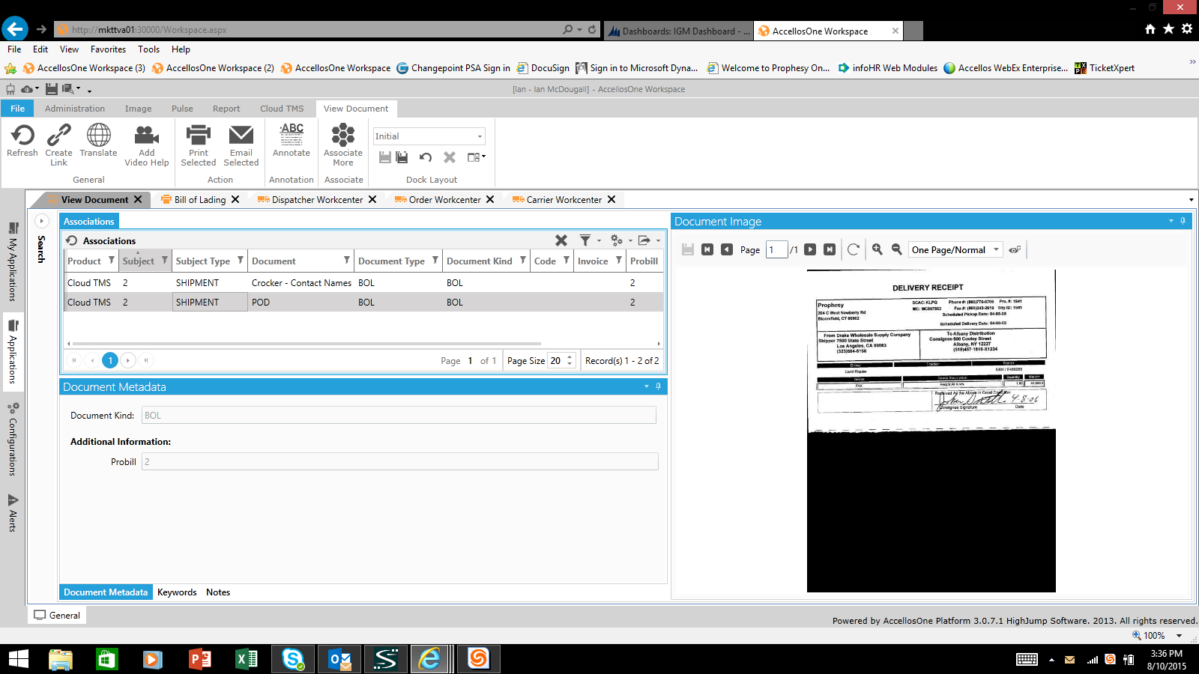
Task: Zoom out of the document image
Action: click(897, 249)
